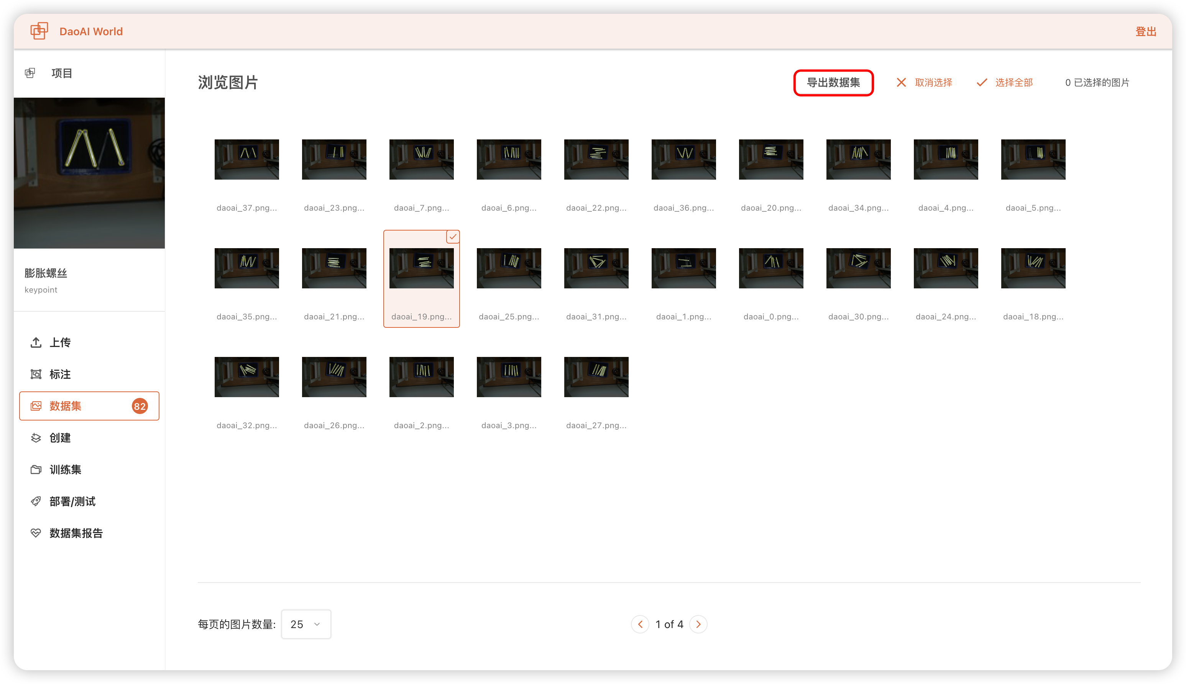The image size is (1186, 684).
Task: Select the daoai_22.png thumbnail
Action: 596,159
